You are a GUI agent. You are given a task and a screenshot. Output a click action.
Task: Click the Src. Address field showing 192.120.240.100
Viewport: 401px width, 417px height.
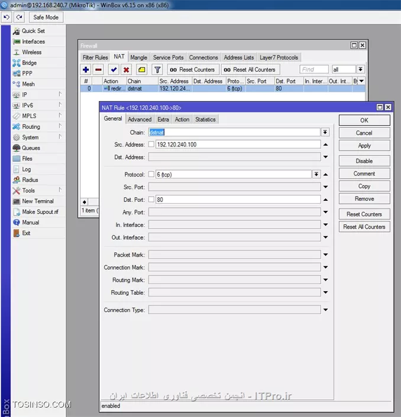pos(238,144)
